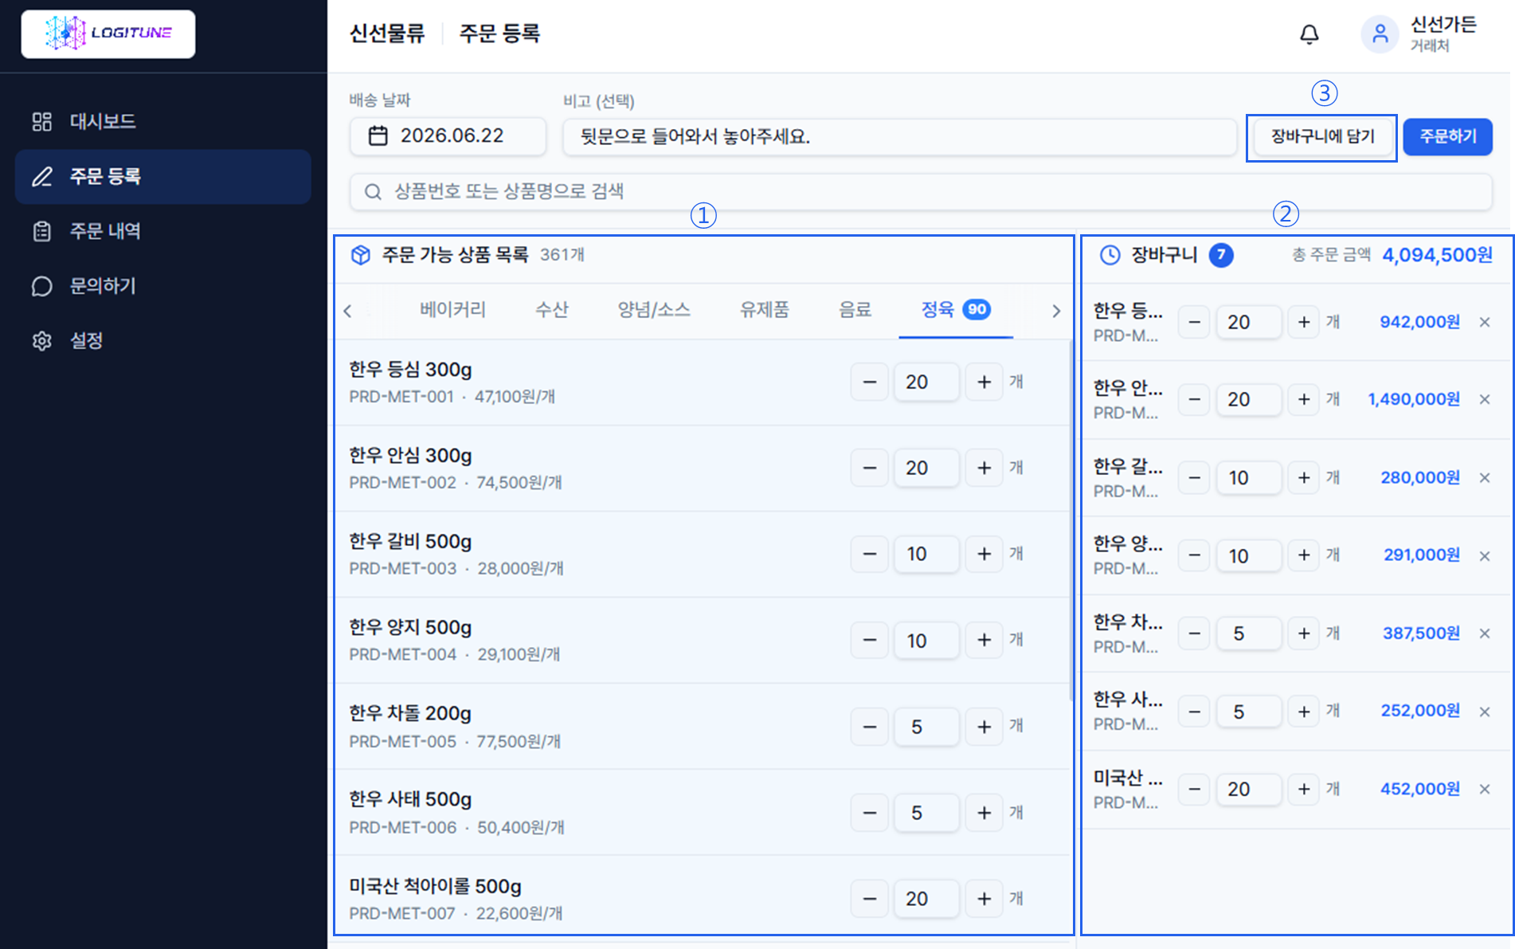Screen dimensions: 1515x949
Task: Click the 비고 note input field
Action: (899, 137)
